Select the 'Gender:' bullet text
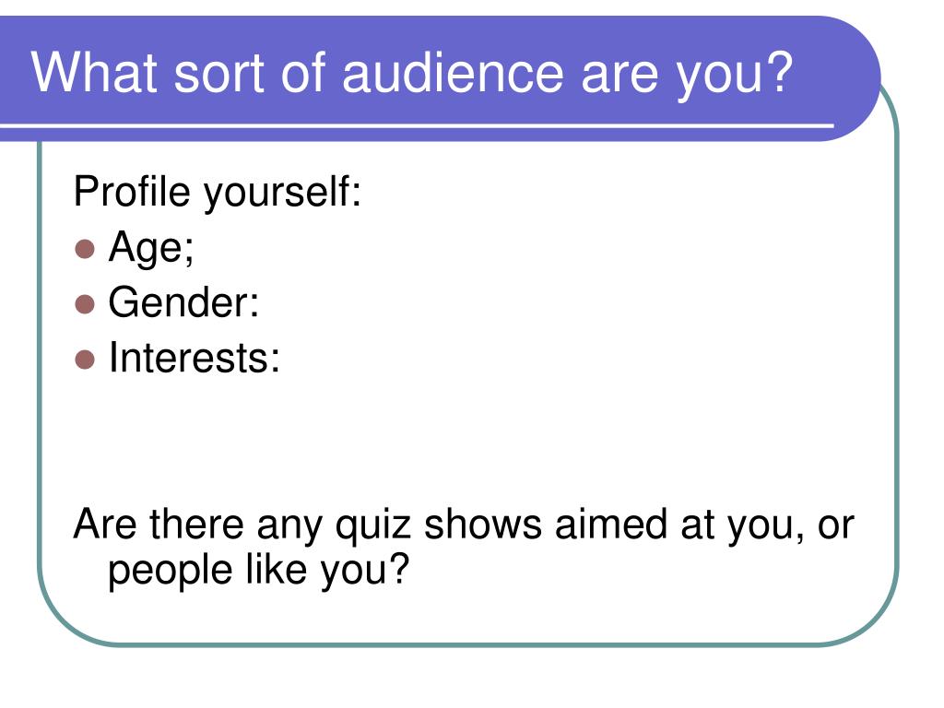The width and height of the screenshot is (944, 708). click(183, 302)
